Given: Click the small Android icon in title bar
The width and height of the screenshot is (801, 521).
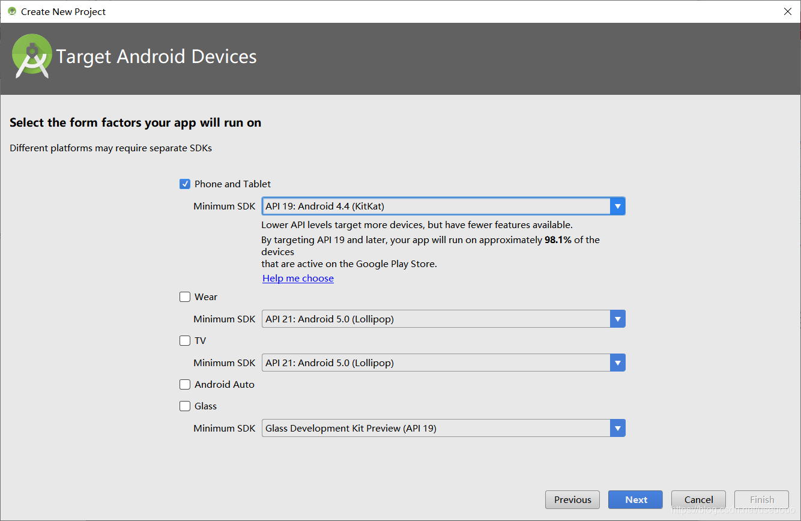Looking at the screenshot, I should coord(12,11).
